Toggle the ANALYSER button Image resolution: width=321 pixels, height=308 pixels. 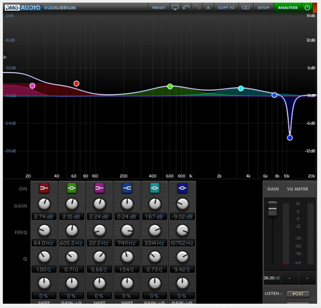(288, 8)
